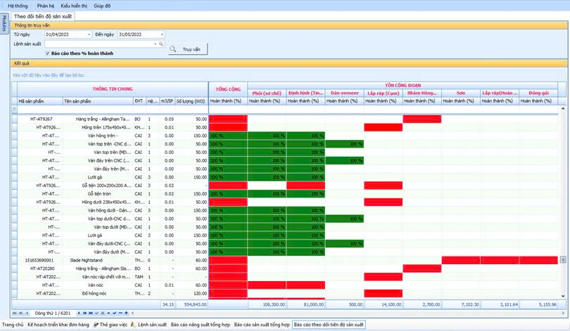Click the 'Đóng gói' band header
570x331 pixels.
point(538,93)
